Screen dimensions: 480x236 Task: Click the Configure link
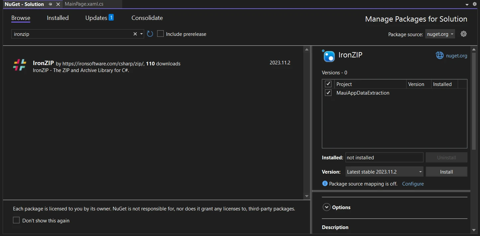click(x=413, y=184)
